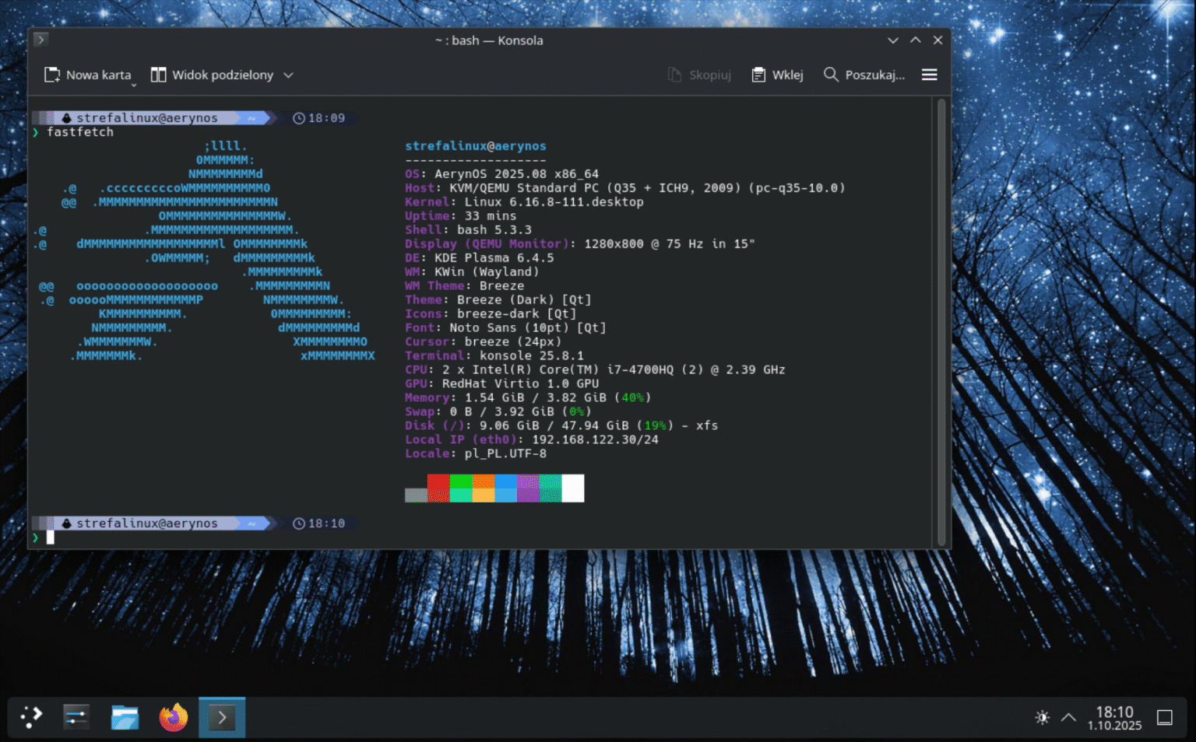Open the Widok podzielony chevron dropdown

[x=288, y=75]
